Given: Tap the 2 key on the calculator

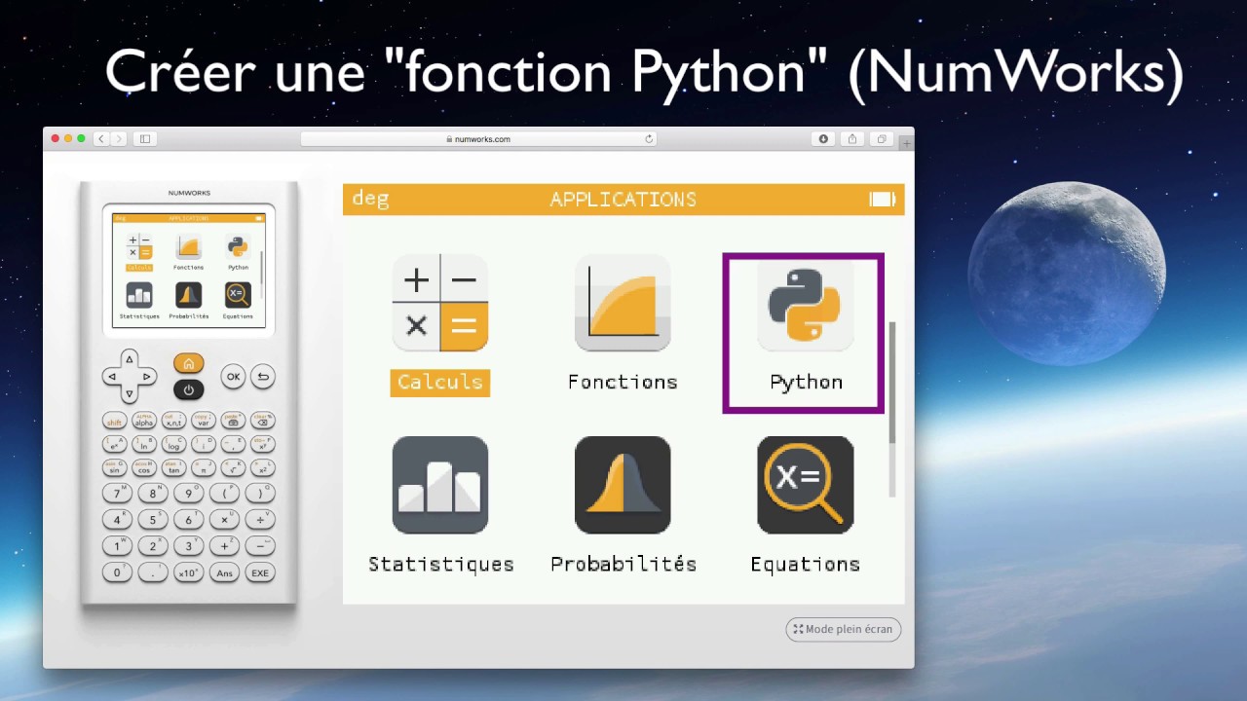Looking at the screenshot, I should click(153, 546).
